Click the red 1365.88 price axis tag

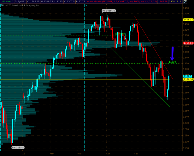point(188,43)
